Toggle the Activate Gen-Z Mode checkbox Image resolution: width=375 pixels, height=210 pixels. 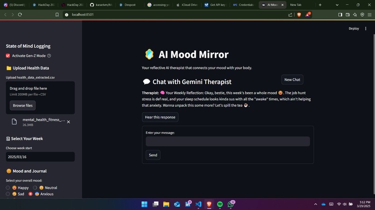coord(8,56)
